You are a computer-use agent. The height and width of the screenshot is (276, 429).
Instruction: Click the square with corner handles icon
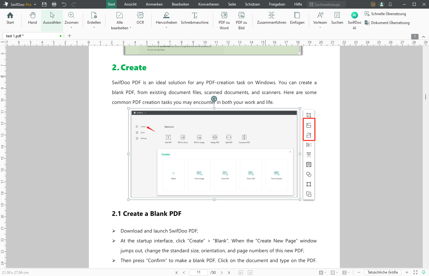click(309, 184)
